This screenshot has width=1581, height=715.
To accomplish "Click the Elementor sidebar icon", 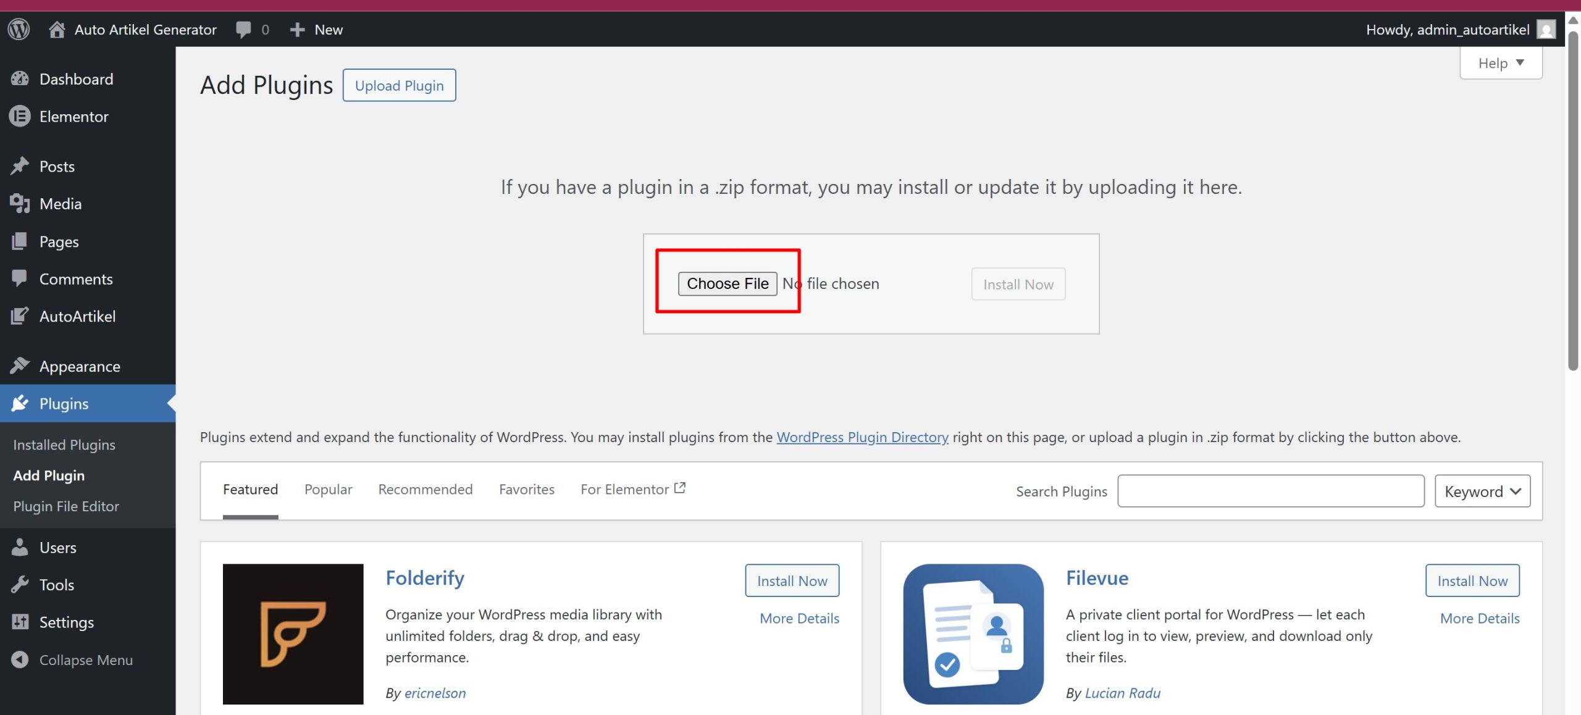I will [20, 116].
